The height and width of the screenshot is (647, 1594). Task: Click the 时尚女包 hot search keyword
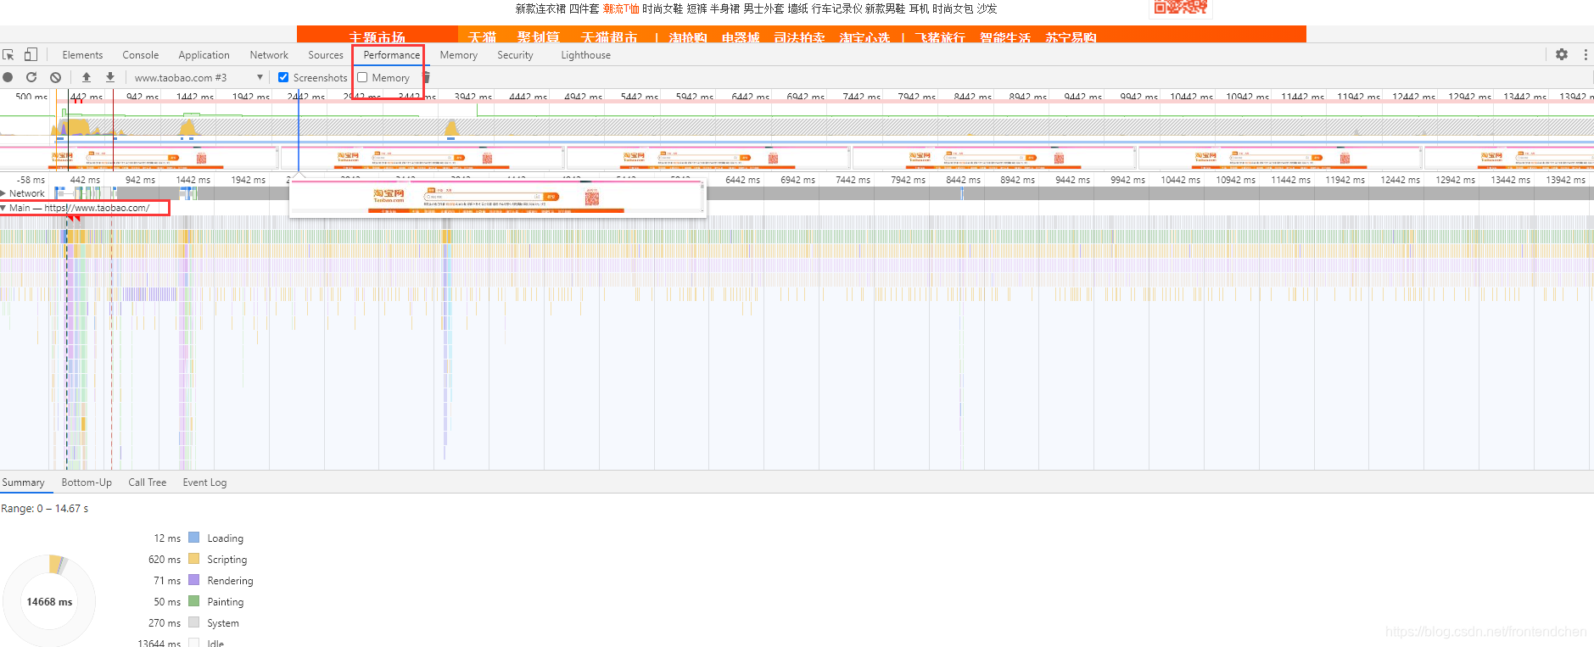[953, 8]
